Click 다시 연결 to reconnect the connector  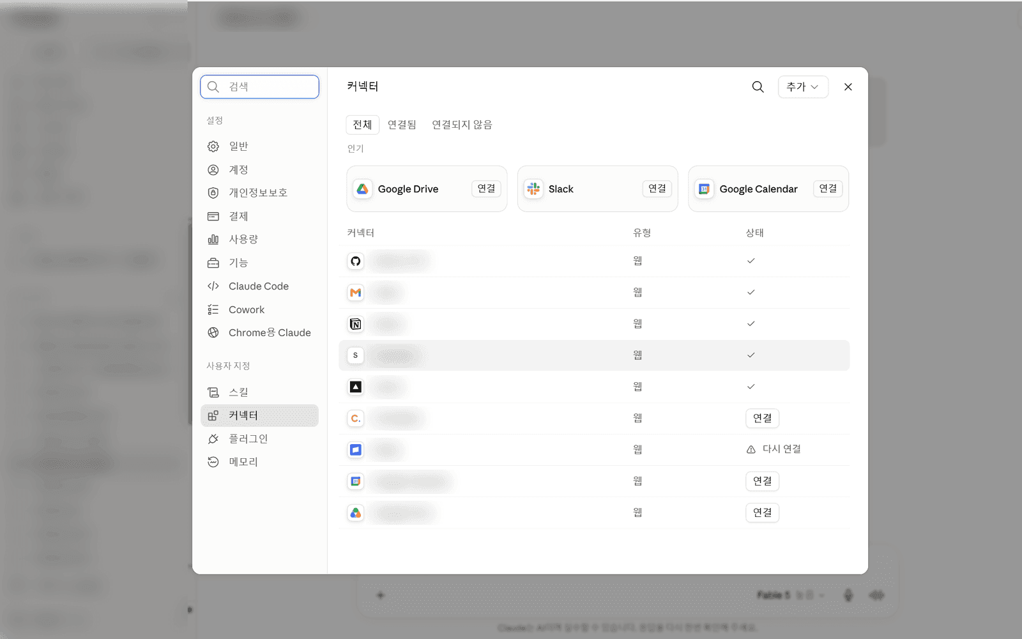[x=781, y=449]
